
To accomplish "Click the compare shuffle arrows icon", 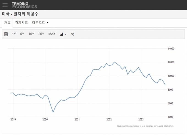I will (72, 34).
